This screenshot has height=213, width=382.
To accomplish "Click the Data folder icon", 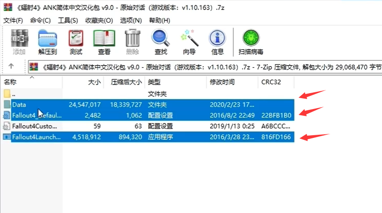I will click(x=7, y=104).
